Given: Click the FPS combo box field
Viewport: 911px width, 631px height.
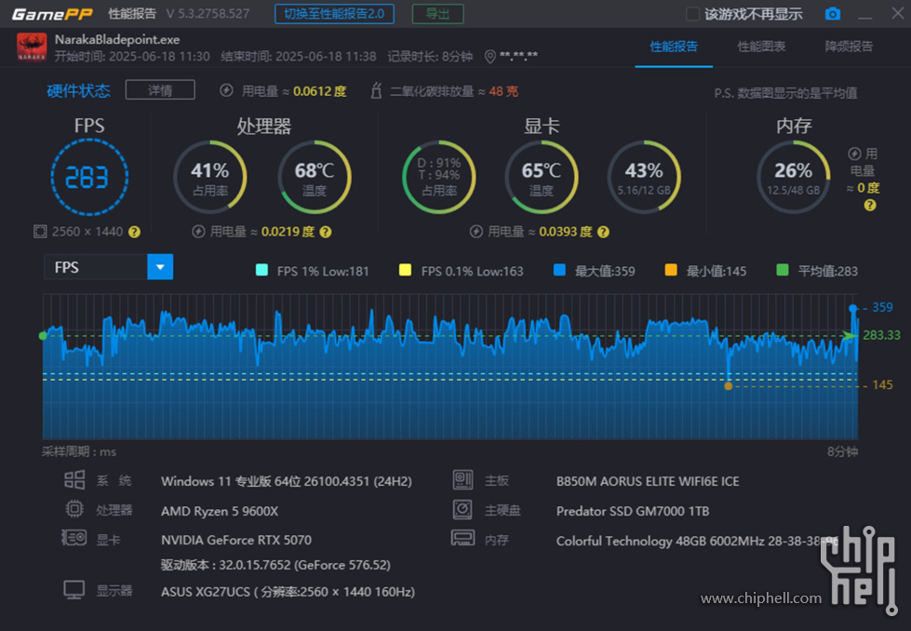Looking at the screenshot, I should (108, 267).
